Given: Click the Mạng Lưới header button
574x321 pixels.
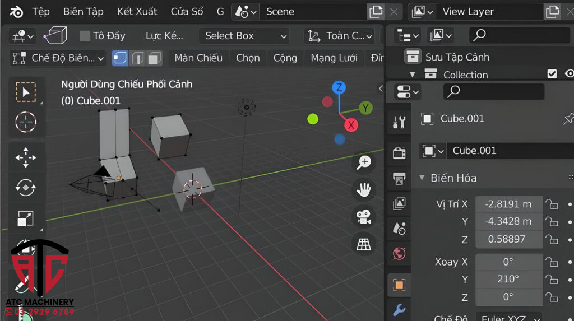Looking at the screenshot, I should (334, 58).
